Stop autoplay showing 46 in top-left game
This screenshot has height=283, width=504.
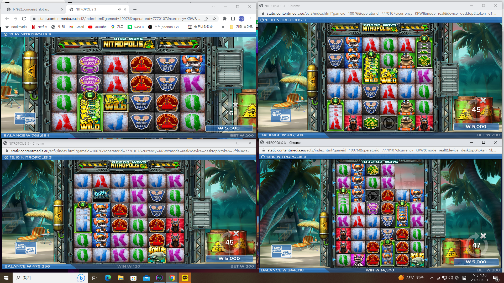coord(229,113)
